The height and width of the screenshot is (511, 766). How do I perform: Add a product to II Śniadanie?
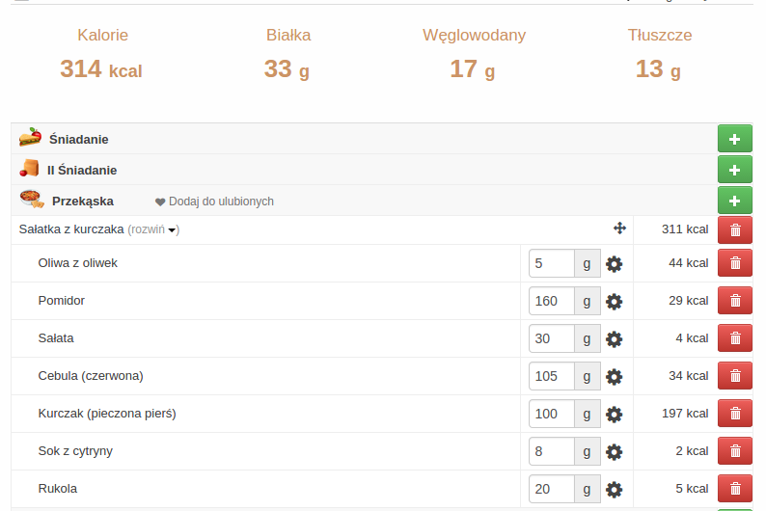[734, 170]
